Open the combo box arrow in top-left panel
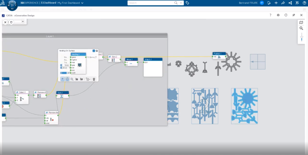Image resolution: width=308 pixels, height=155 pixels. click(23, 22)
